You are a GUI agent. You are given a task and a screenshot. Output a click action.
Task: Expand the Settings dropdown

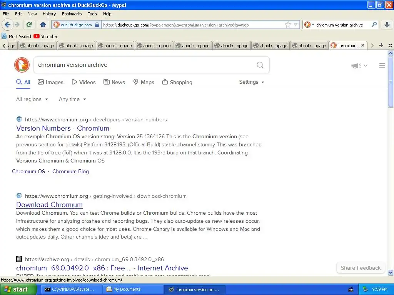tap(252, 82)
